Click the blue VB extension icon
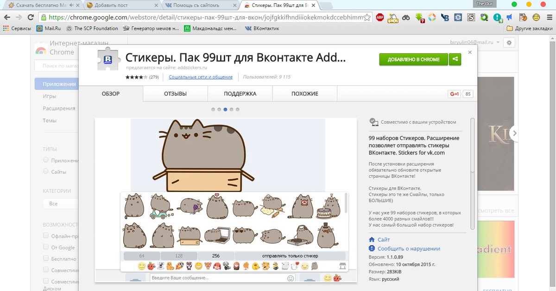The image size is (556, 291). point(445,18)
